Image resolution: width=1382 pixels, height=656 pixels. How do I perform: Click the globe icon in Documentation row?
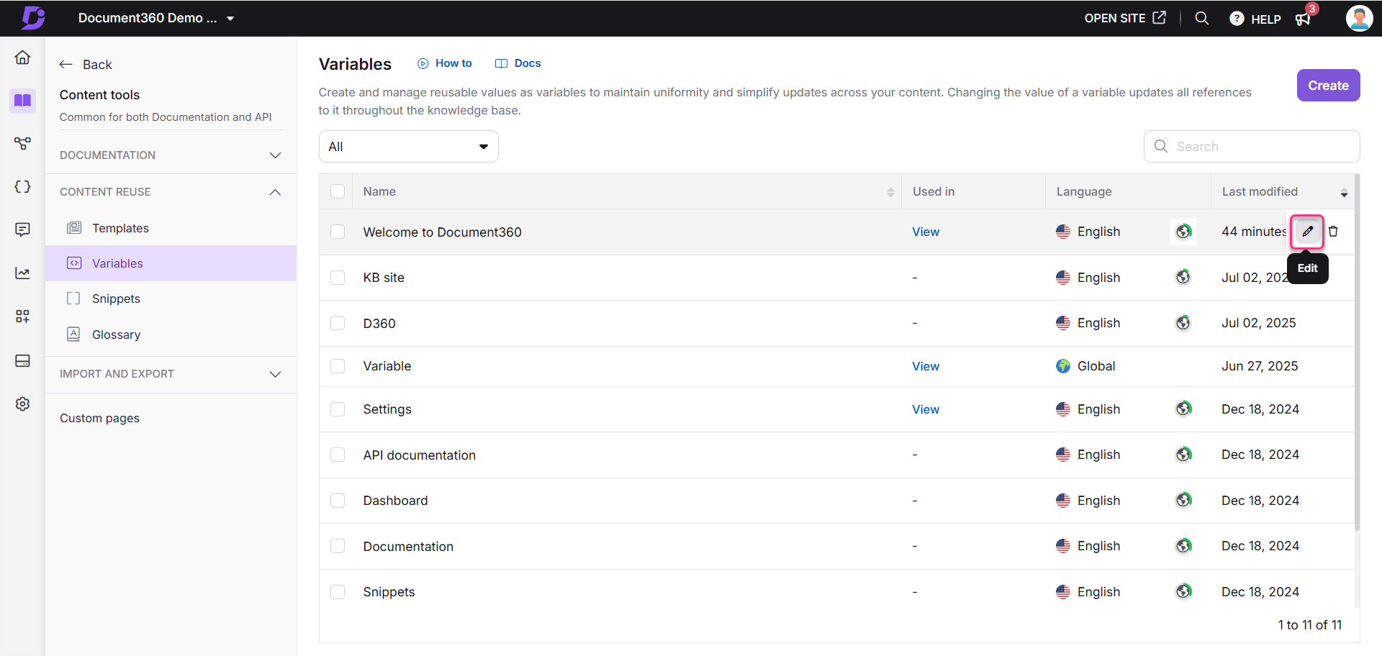tap(1183, 546)
